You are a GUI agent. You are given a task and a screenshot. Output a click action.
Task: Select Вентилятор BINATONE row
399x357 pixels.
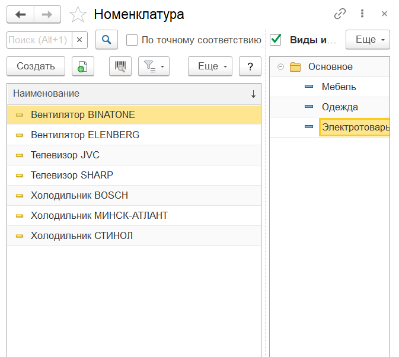[x=134, y=115]
